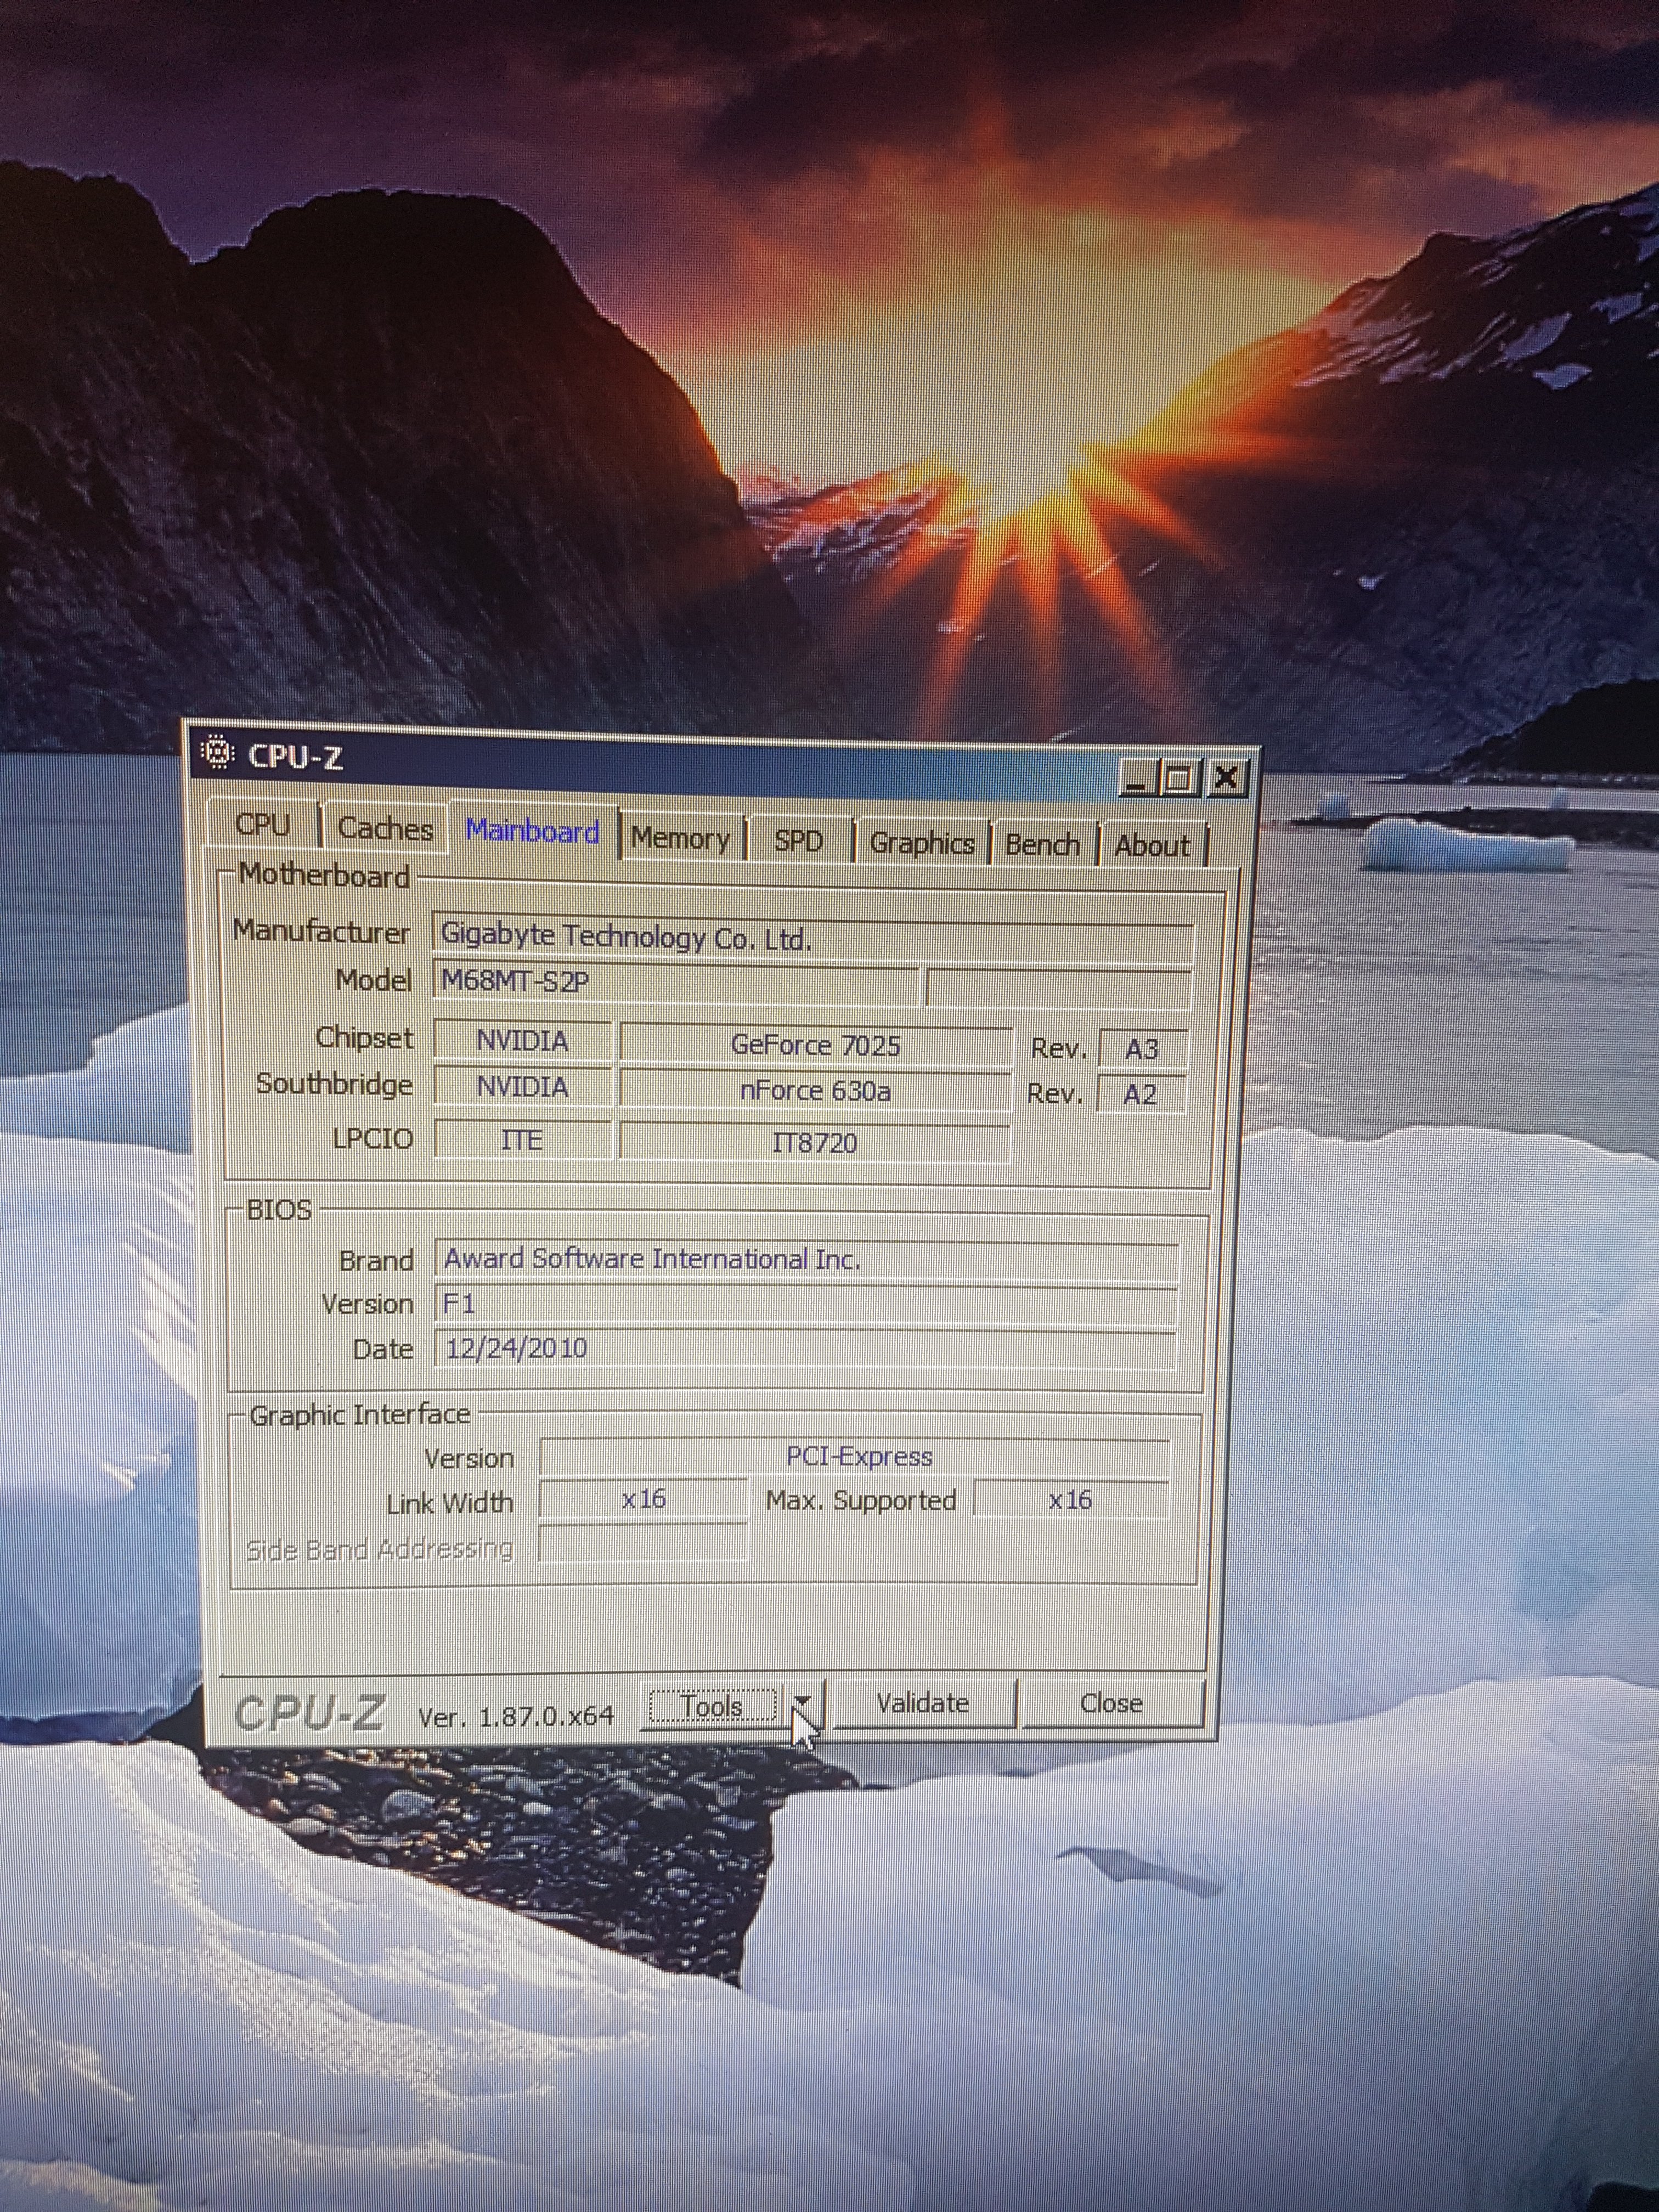Click the Tools button

pyautogui.click(x=712, y=1705)
